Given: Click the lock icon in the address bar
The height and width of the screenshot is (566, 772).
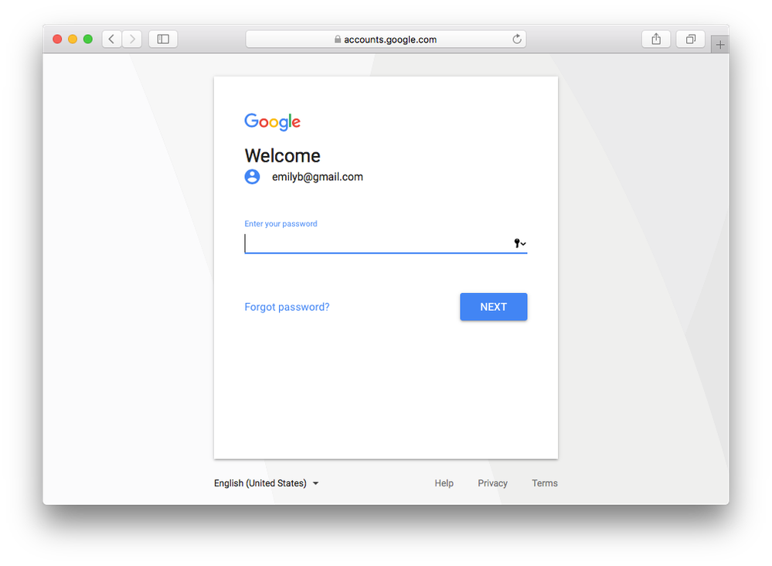Looking at the screenshot, I should 337,39.
